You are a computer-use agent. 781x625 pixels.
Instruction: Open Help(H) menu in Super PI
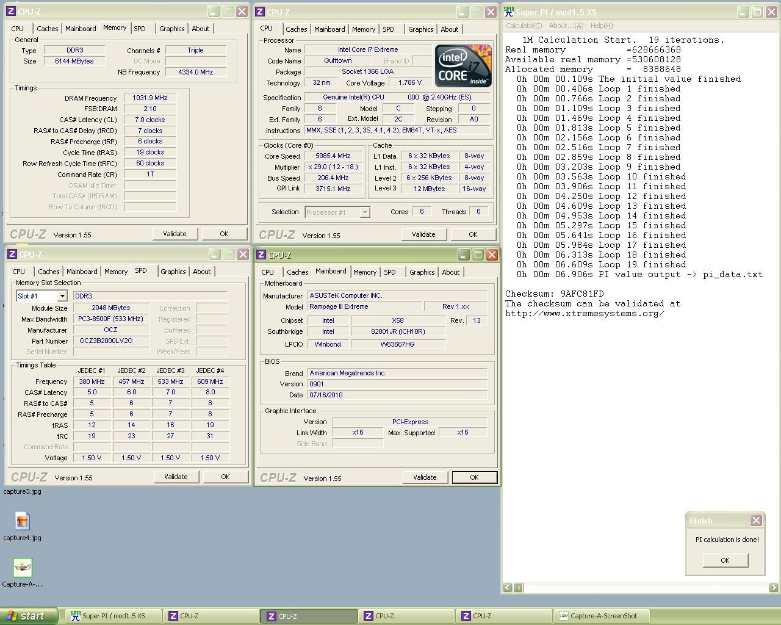[x=601, y=26]
